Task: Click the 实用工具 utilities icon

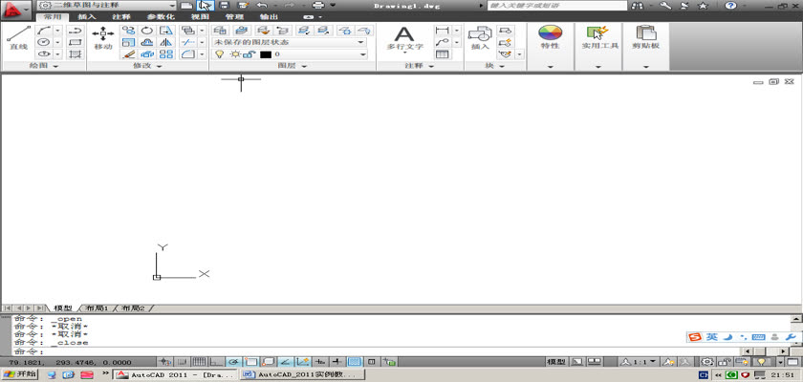Action: [x=600, y=37]
